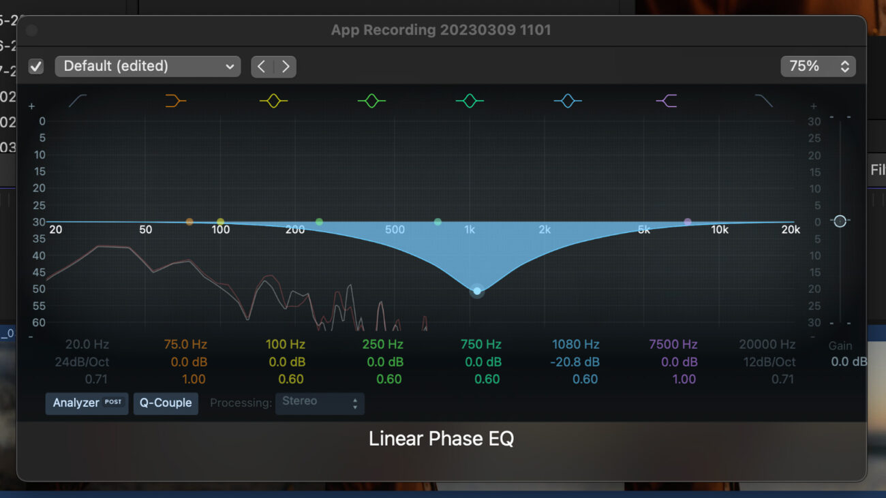Screen dimensions: 886x498
Task: Select the orange low shelf band icon
Action: (174, 100)
